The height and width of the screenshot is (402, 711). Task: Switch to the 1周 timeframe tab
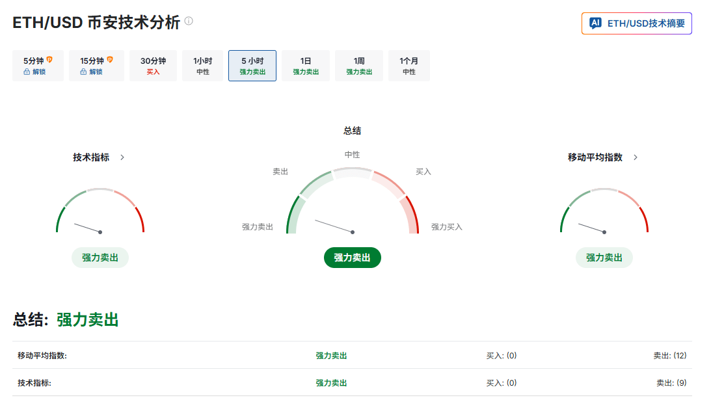359,66
